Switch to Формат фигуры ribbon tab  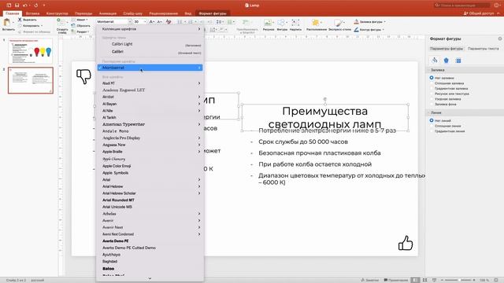point(213,13)
